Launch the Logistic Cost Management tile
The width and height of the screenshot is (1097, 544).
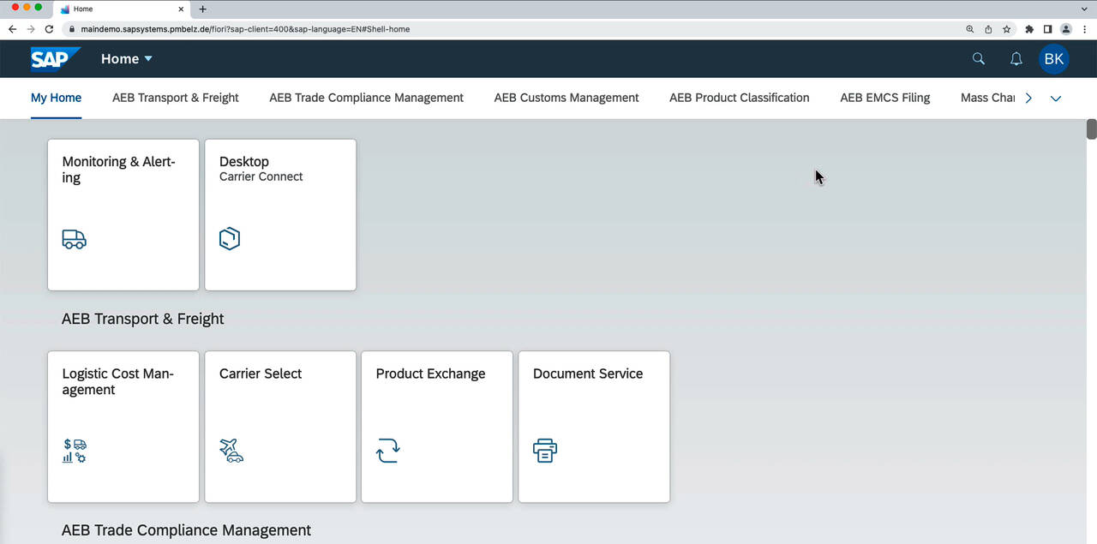[x=123, y=426]
